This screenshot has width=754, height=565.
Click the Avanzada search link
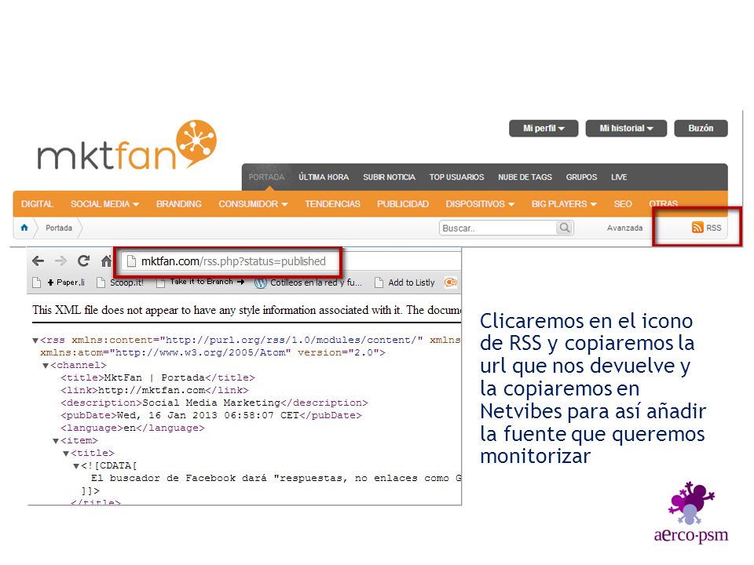click(x=624, y=228)
